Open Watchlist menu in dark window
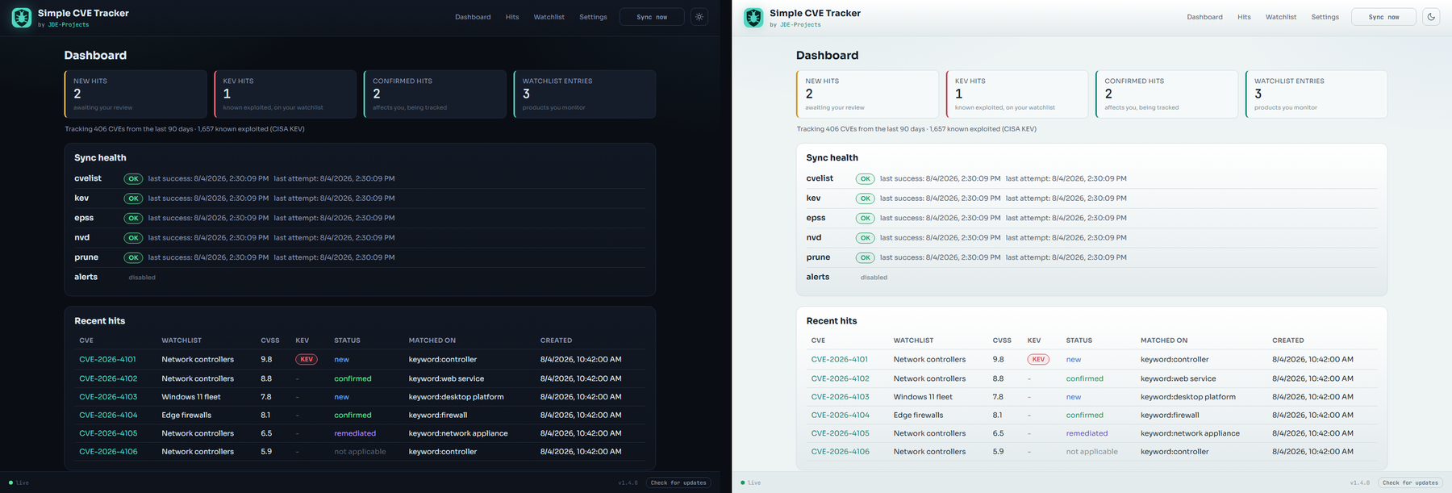1452x493 pixels. pyautogui.click(x=549, y=17)
